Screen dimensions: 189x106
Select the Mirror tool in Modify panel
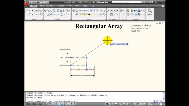click(64, 11)
